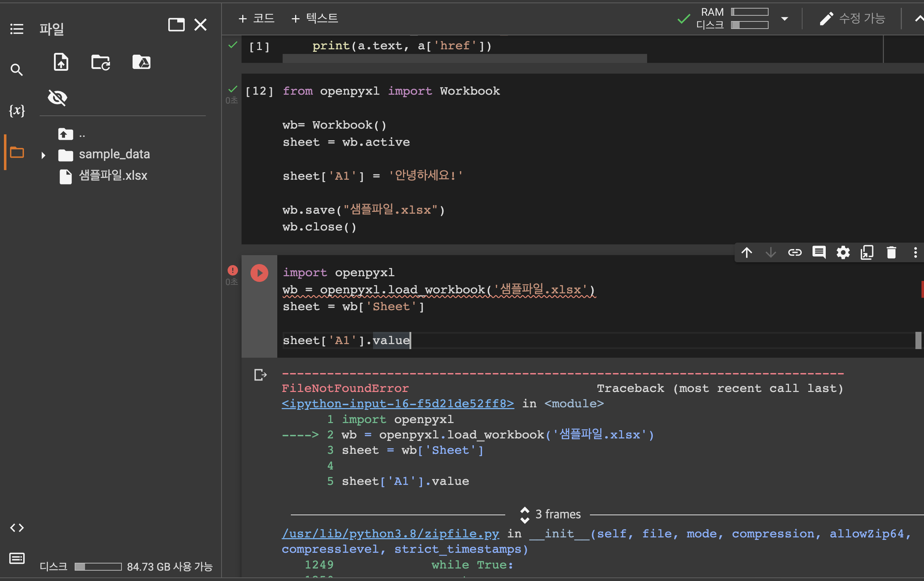Click the wb.save code line in cell 12
Image resolution: width=924 pixels, height=581 pixels.
[x=363, y=210]
